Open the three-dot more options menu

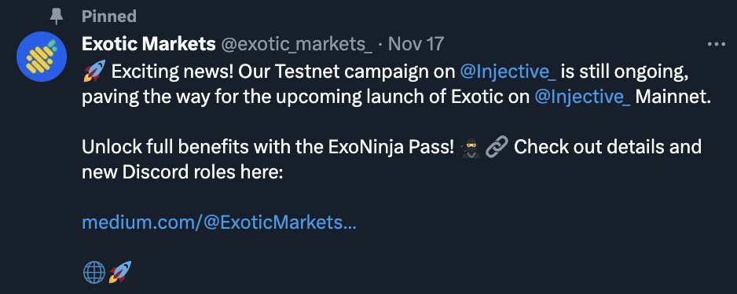(717, 44)
